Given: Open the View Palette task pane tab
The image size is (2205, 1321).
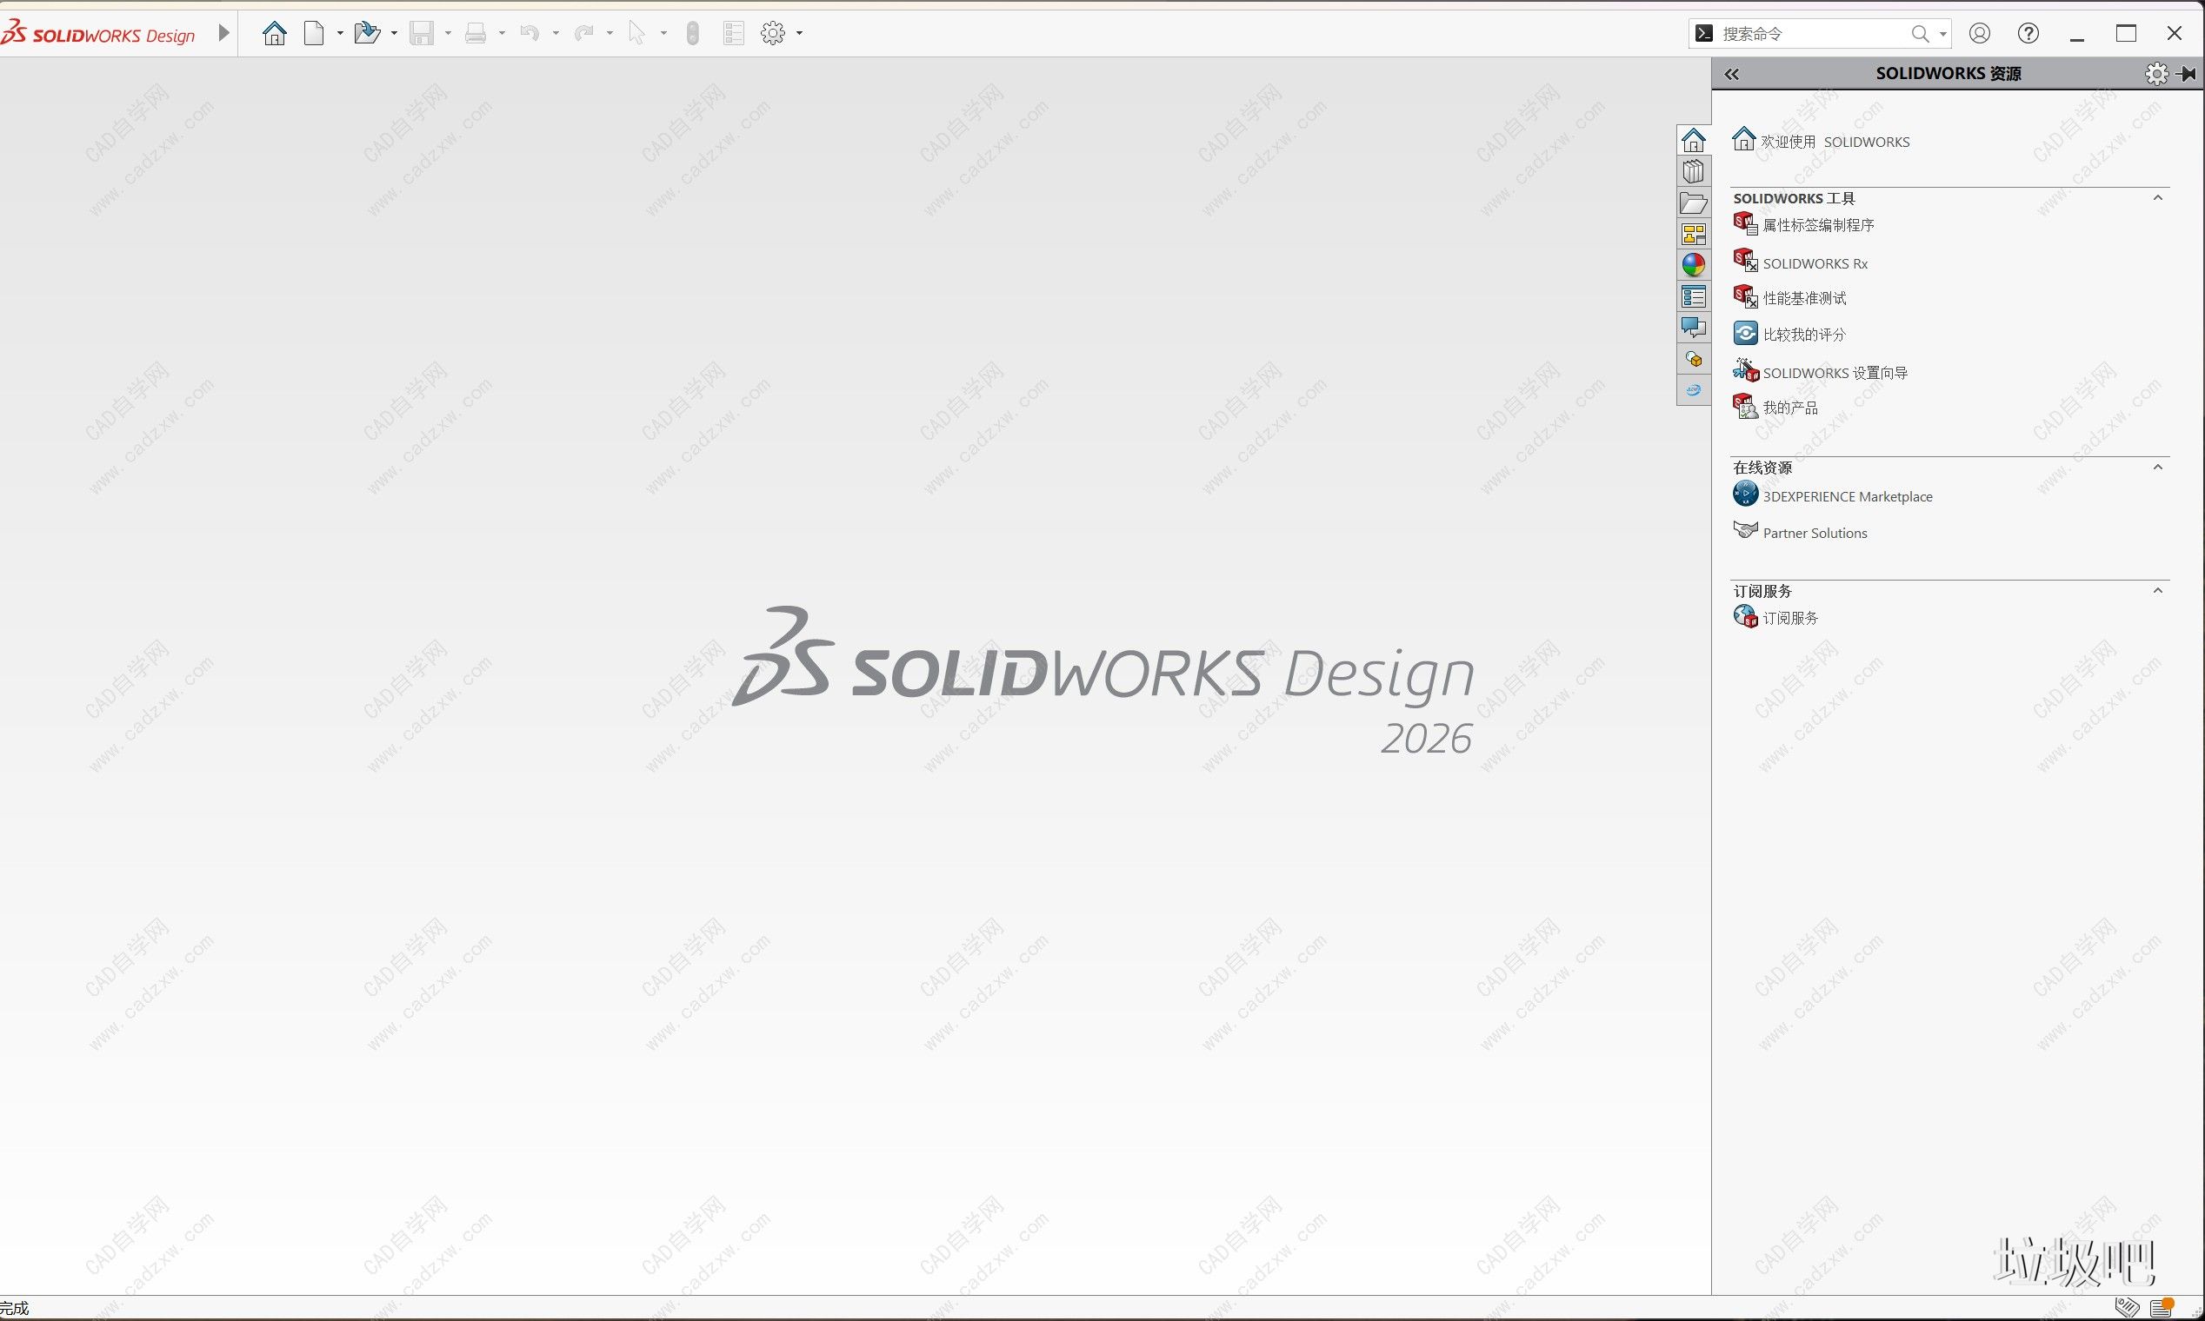Looking at the screenshot, I should (x=1693, y=235).
